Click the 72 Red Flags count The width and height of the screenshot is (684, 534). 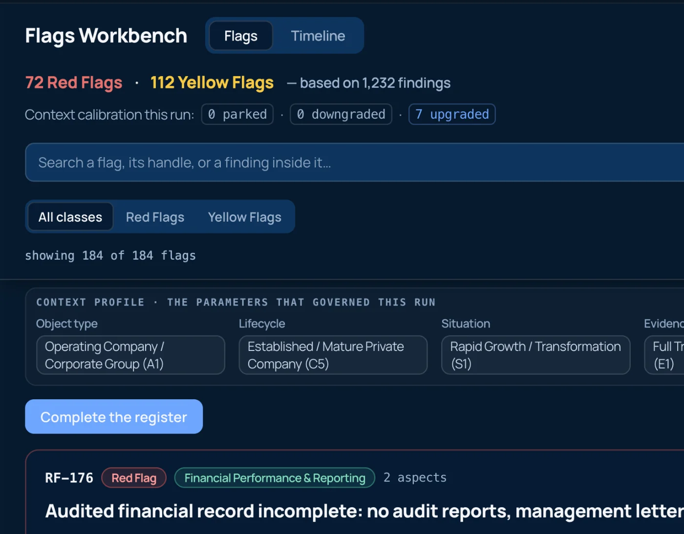point(74,82)
